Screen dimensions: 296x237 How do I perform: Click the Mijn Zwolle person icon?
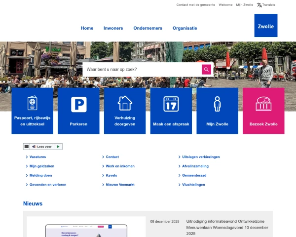pos(217,104)
